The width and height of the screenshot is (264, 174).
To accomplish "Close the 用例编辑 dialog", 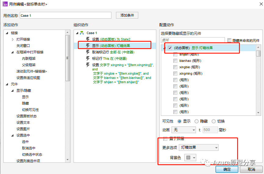I will tap(261, 4).
